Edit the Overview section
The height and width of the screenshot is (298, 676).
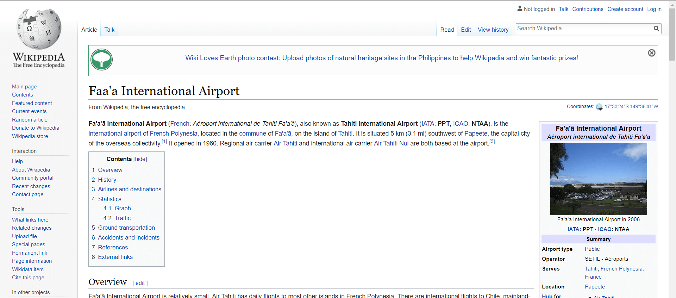pyautogui.click(x=140, y=283)
